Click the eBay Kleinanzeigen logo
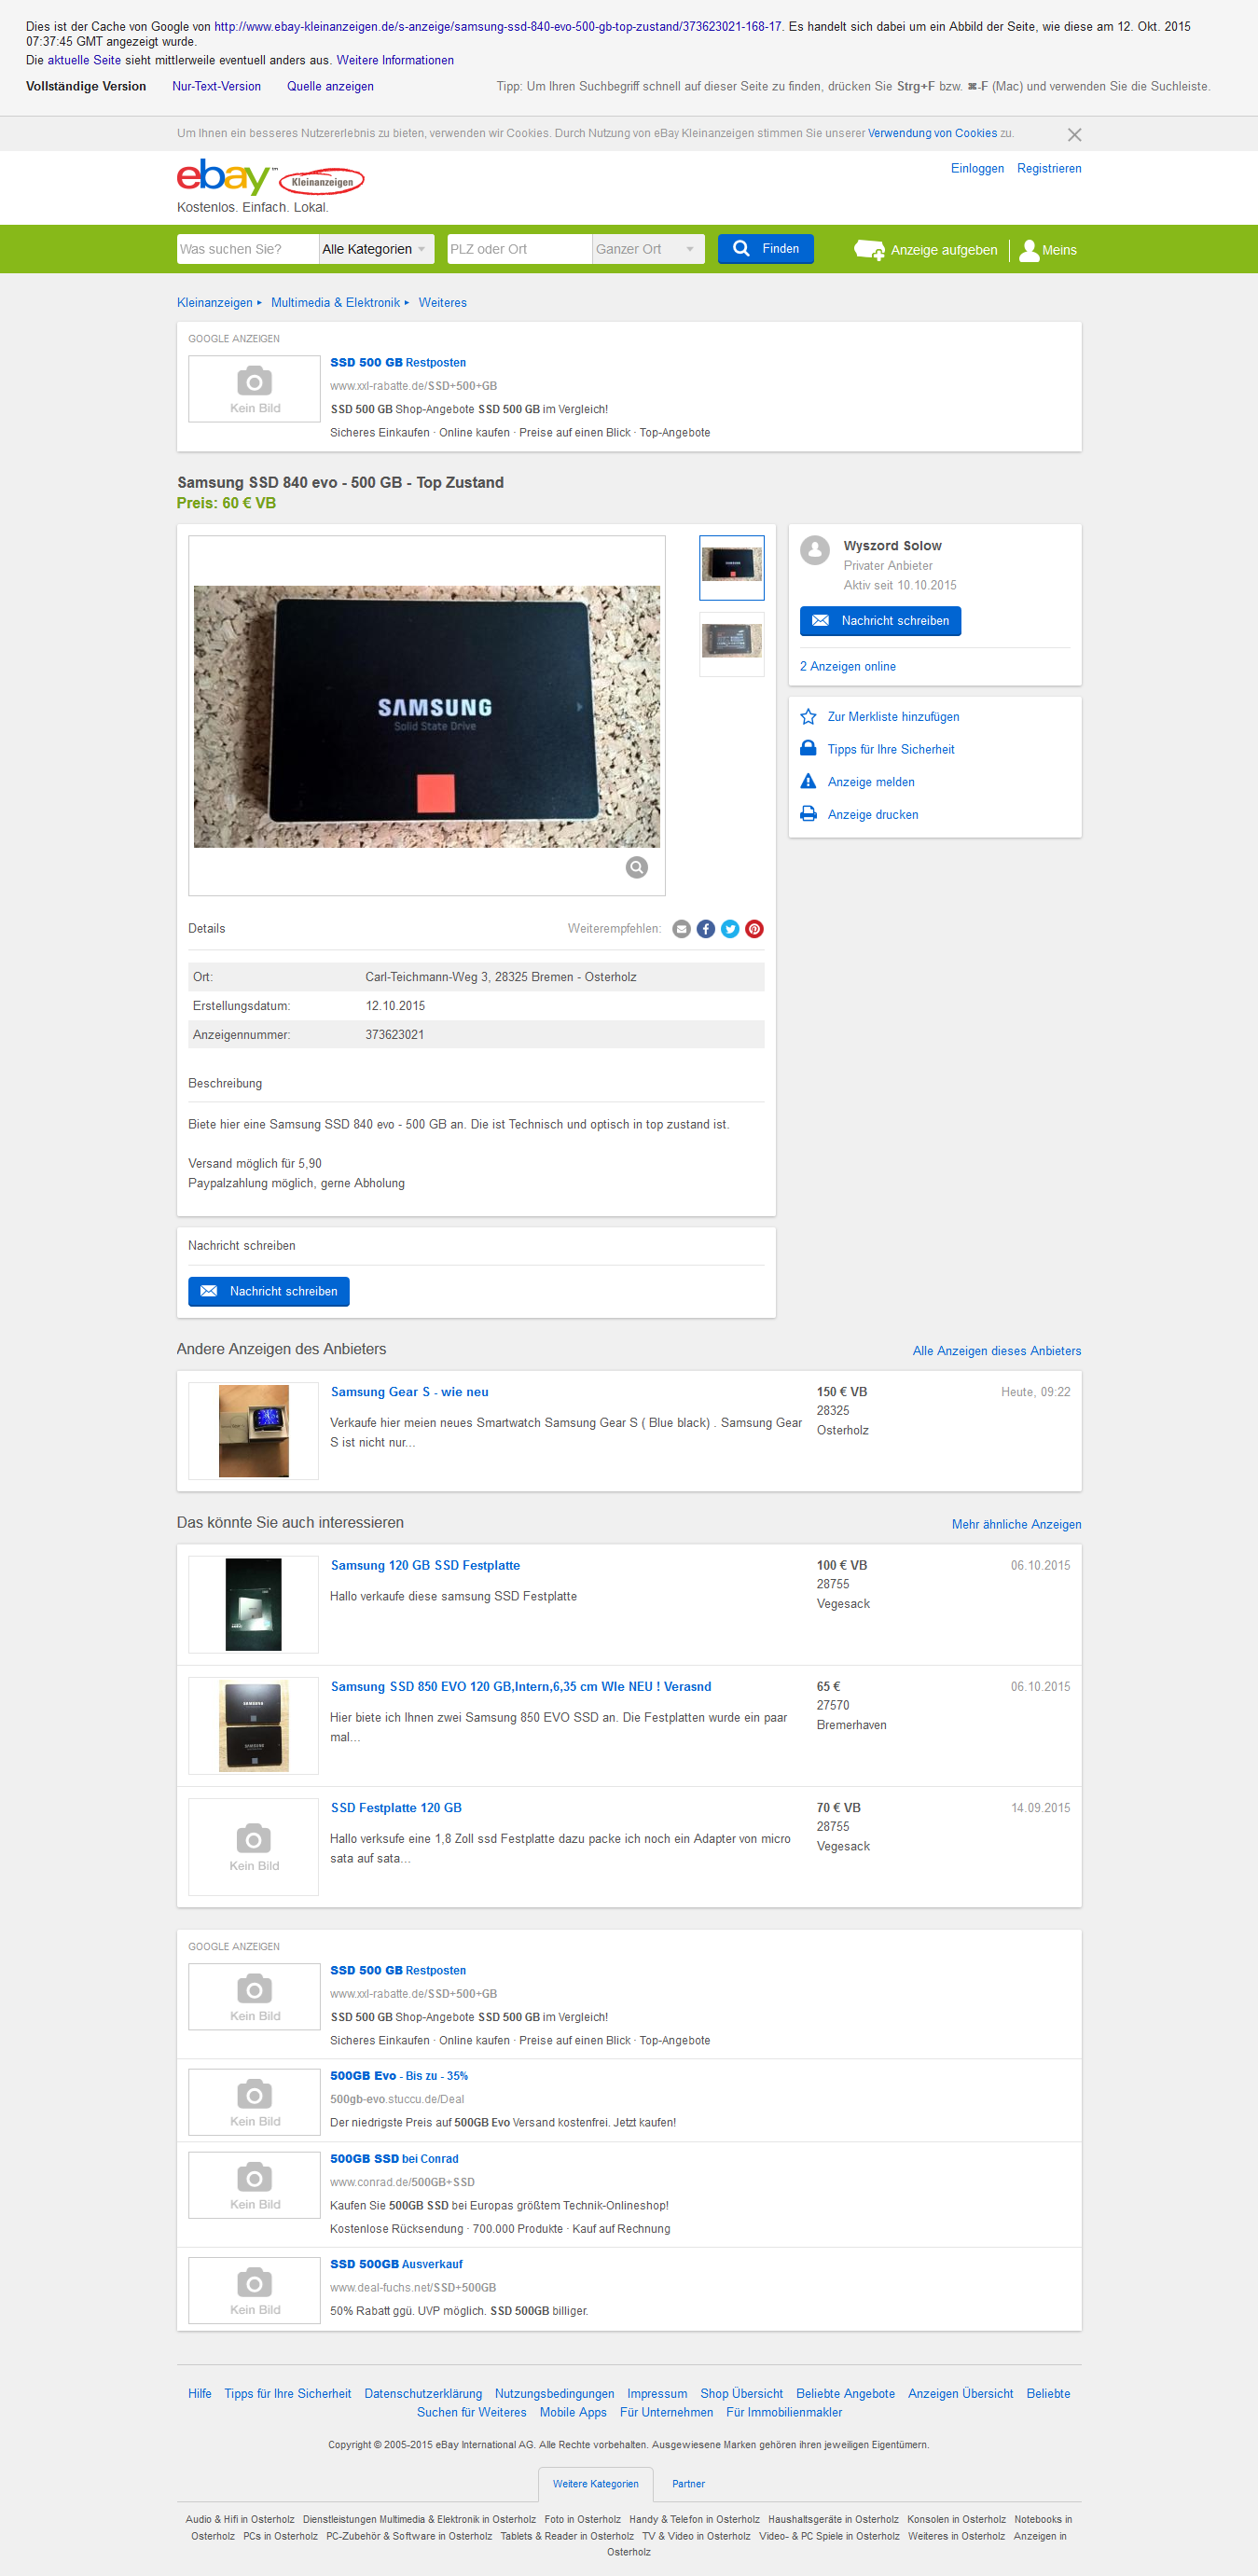The image size is (1258, 2576). (x=270, y=178)
